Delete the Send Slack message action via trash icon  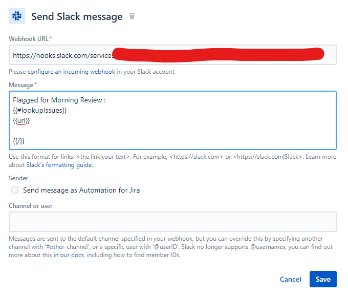[132, 16]
